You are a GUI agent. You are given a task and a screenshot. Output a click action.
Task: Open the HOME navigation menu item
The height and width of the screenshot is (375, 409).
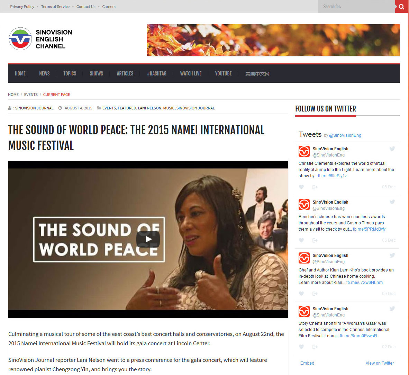click(20, 74)
